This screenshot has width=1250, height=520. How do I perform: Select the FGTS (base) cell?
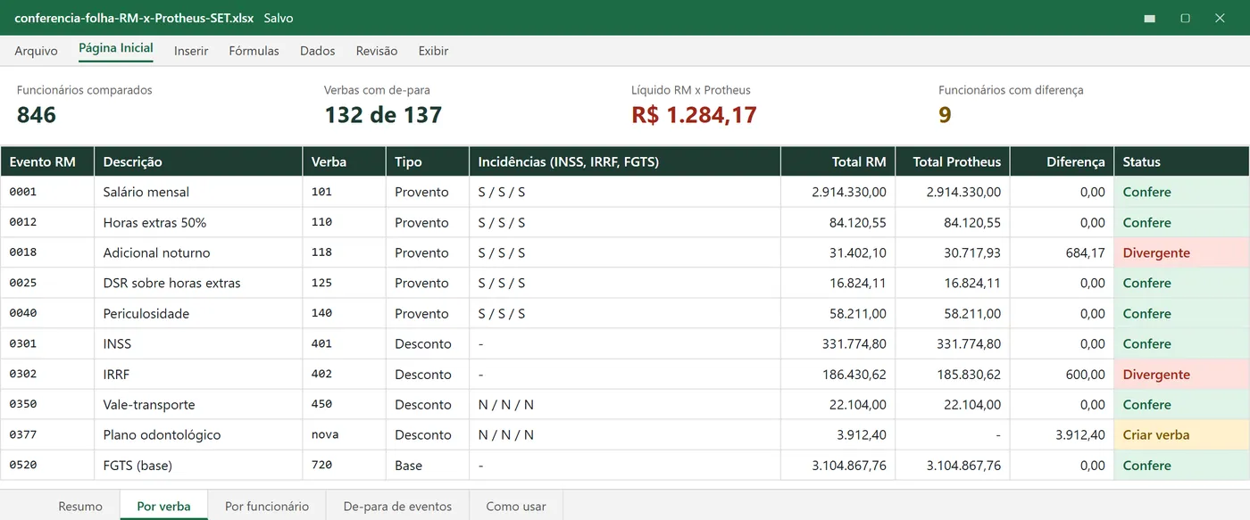(x=198, y=465)
